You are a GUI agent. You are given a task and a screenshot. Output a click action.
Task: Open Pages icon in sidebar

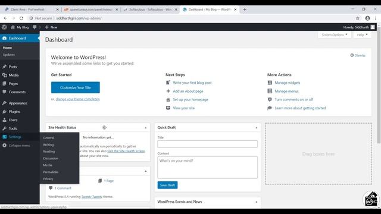pos(4,83)
